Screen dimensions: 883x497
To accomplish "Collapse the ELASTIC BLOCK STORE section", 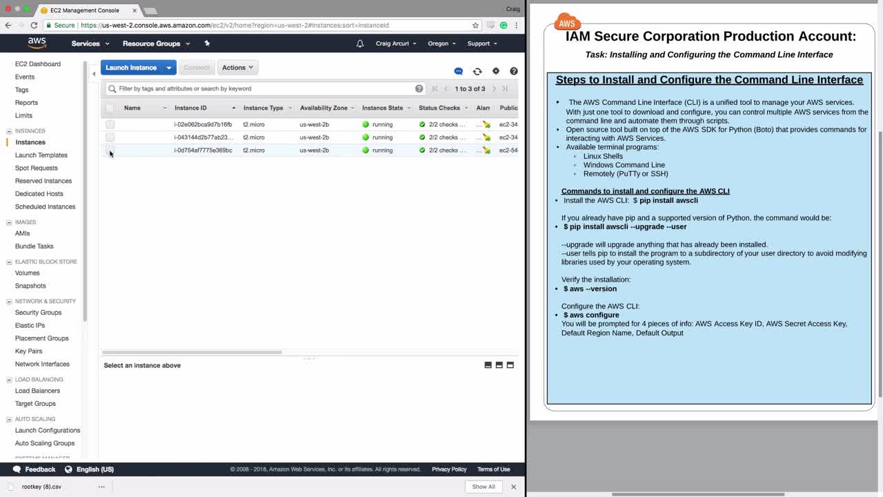I will coord(9,262).
